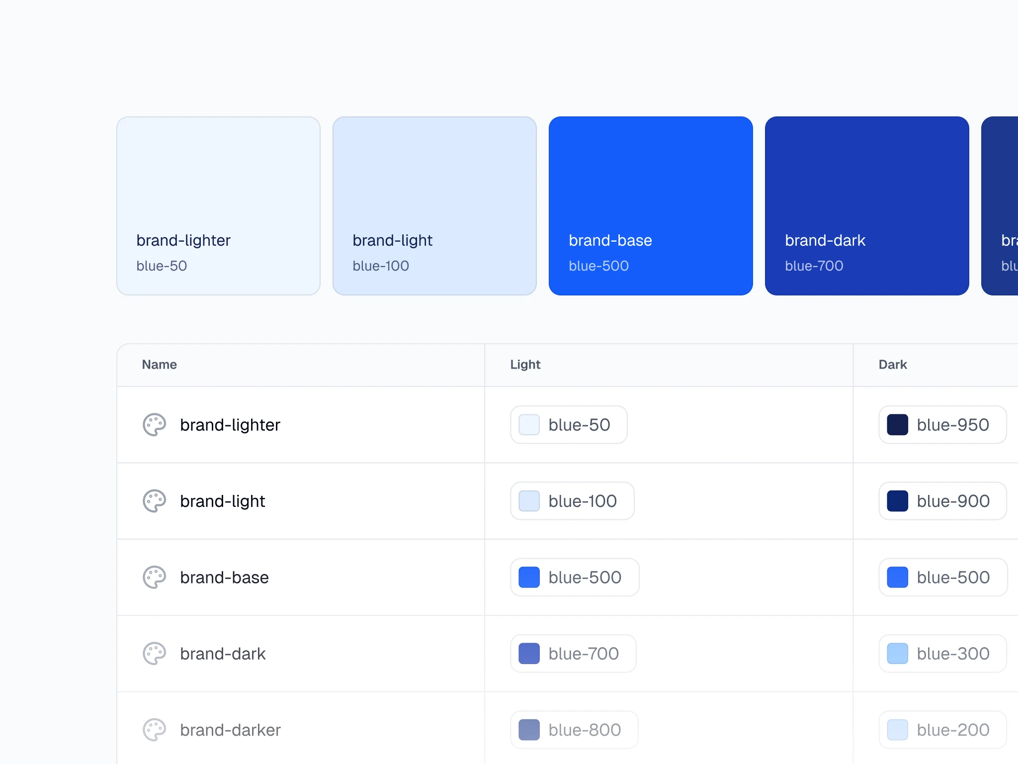Select the brand-lighter color card
The image size is (1018, 764).
(x=218, y=206)
